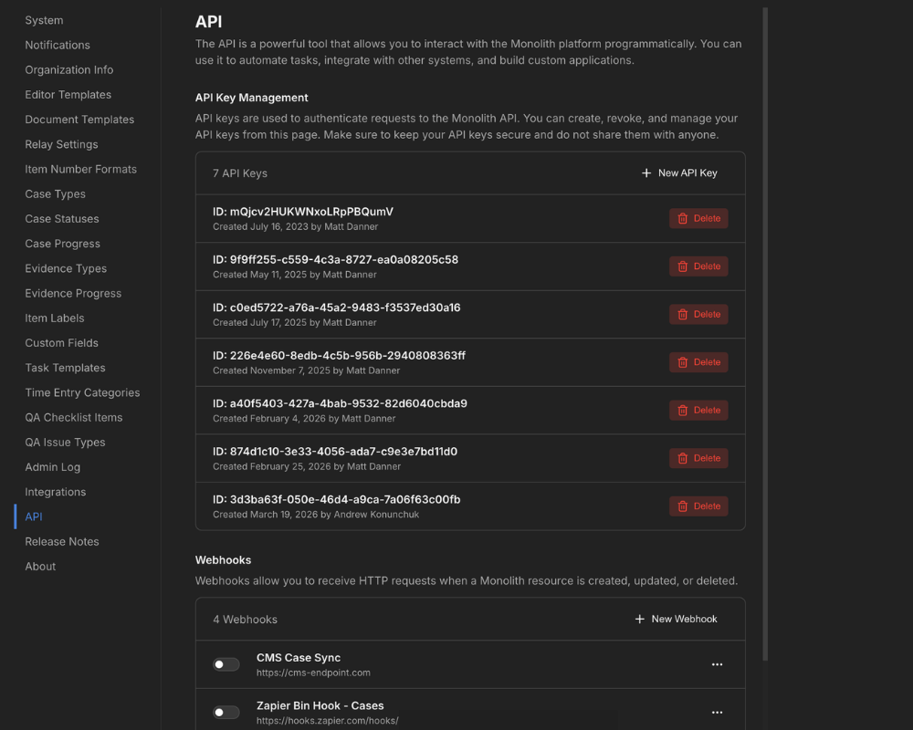Viewport: 913px width, 730px height.
Task: Enable the Zapier Bin Hook toggle
Action: (x=226, y=712)
